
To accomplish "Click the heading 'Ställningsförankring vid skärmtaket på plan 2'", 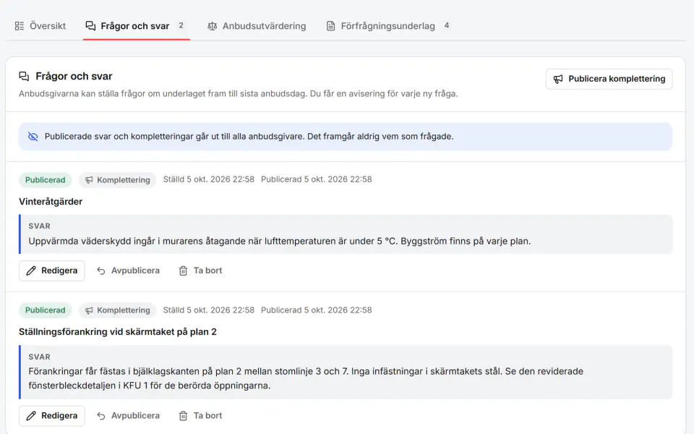I will [x=118, y=332].
